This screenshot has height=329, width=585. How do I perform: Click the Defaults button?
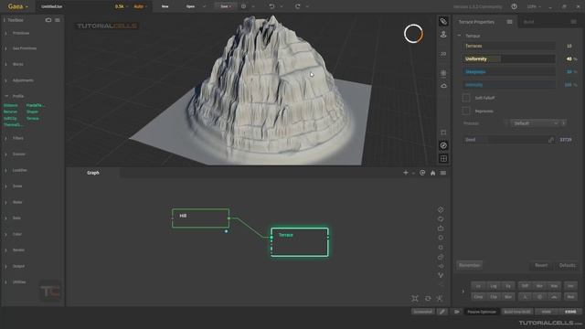click(567, 265)
